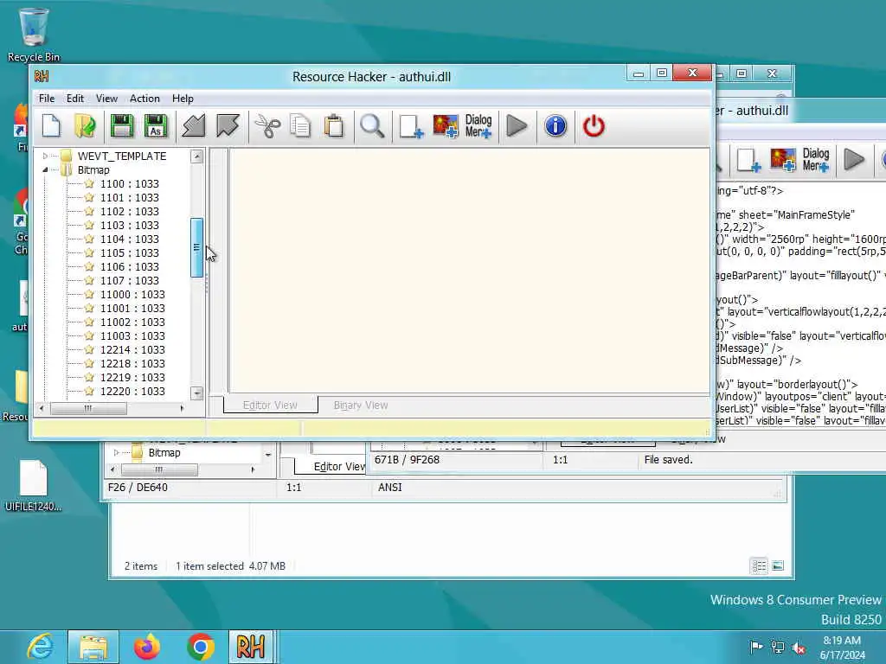
Task: Click the RH logo in title bar
Action: tap(42, 76)
